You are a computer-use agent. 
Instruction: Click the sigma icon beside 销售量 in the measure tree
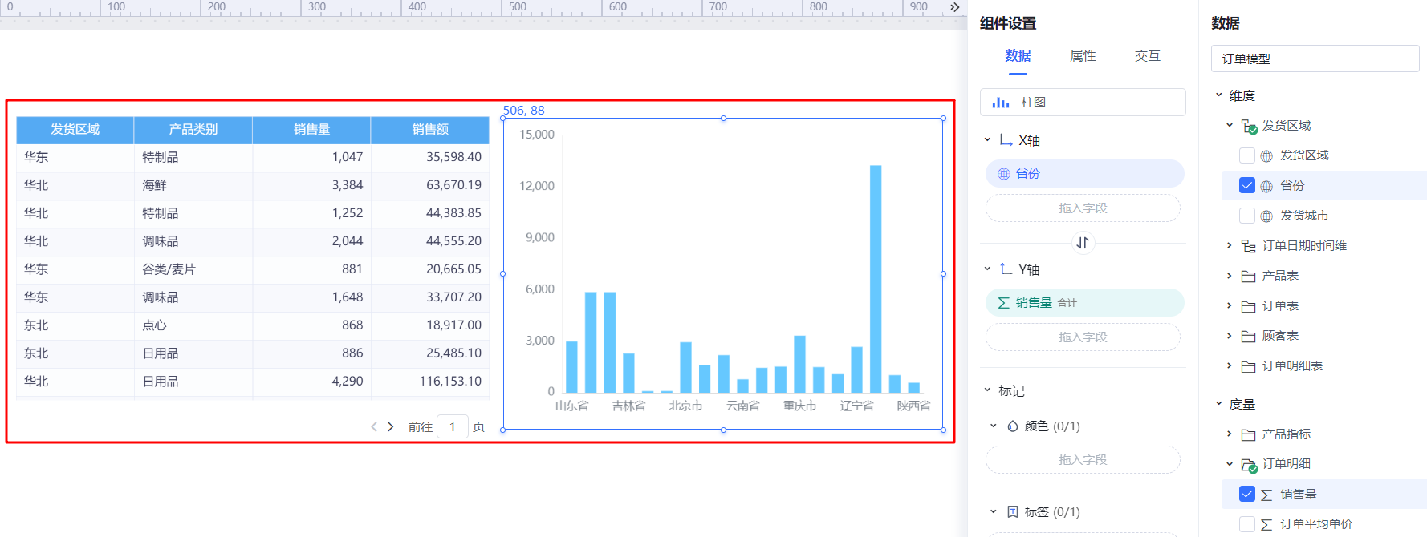tap(1266, 495)
